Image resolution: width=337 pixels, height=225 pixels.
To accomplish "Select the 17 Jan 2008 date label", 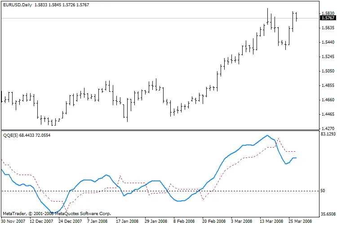I will point(127,221).
